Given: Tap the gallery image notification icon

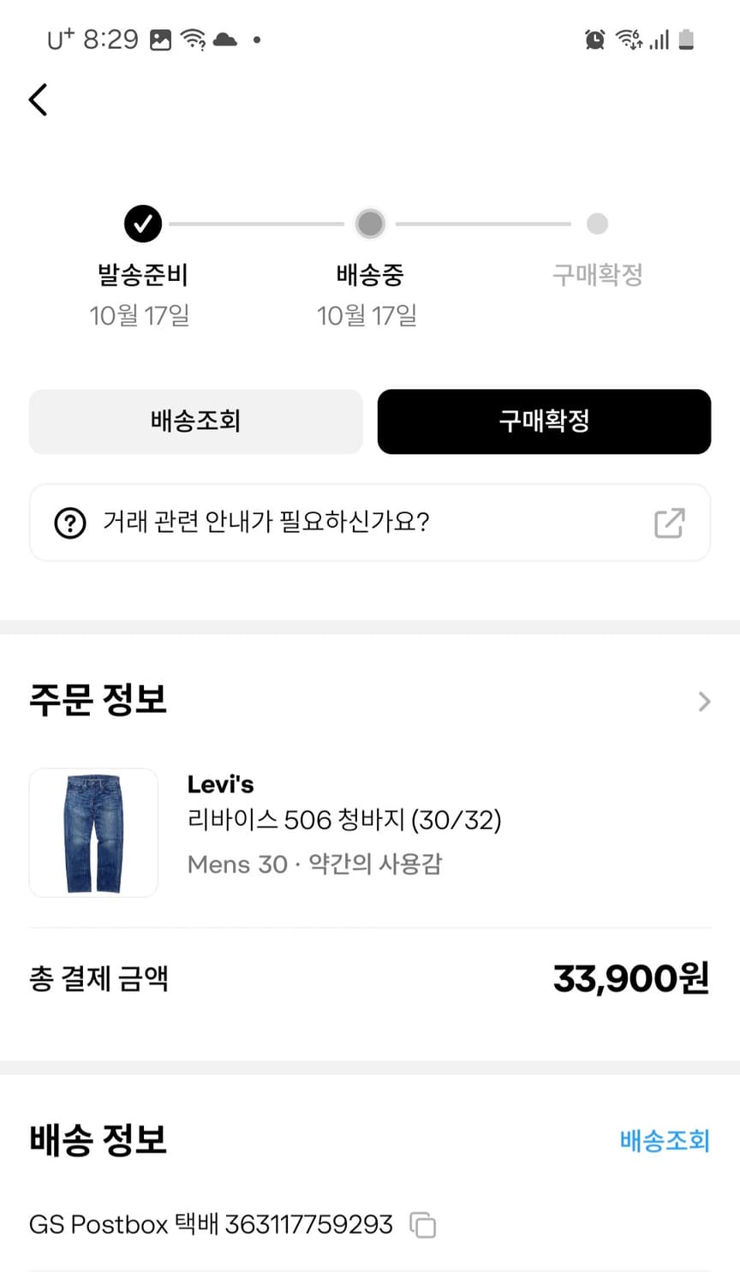Looking at the screenshot, I should coord(160,39).
